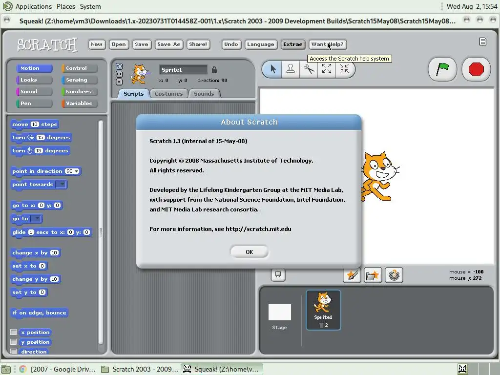Click the blocks palette scrollbar

point(101,233)
